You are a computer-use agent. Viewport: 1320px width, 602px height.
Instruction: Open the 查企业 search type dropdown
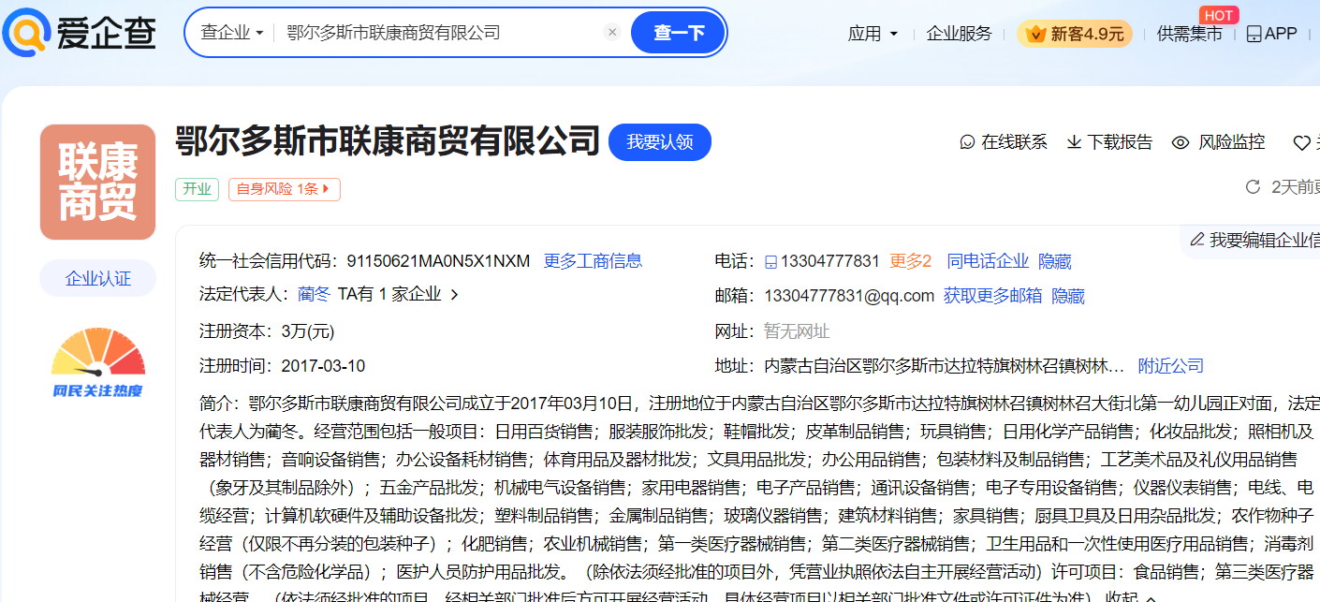pos(231,33)
